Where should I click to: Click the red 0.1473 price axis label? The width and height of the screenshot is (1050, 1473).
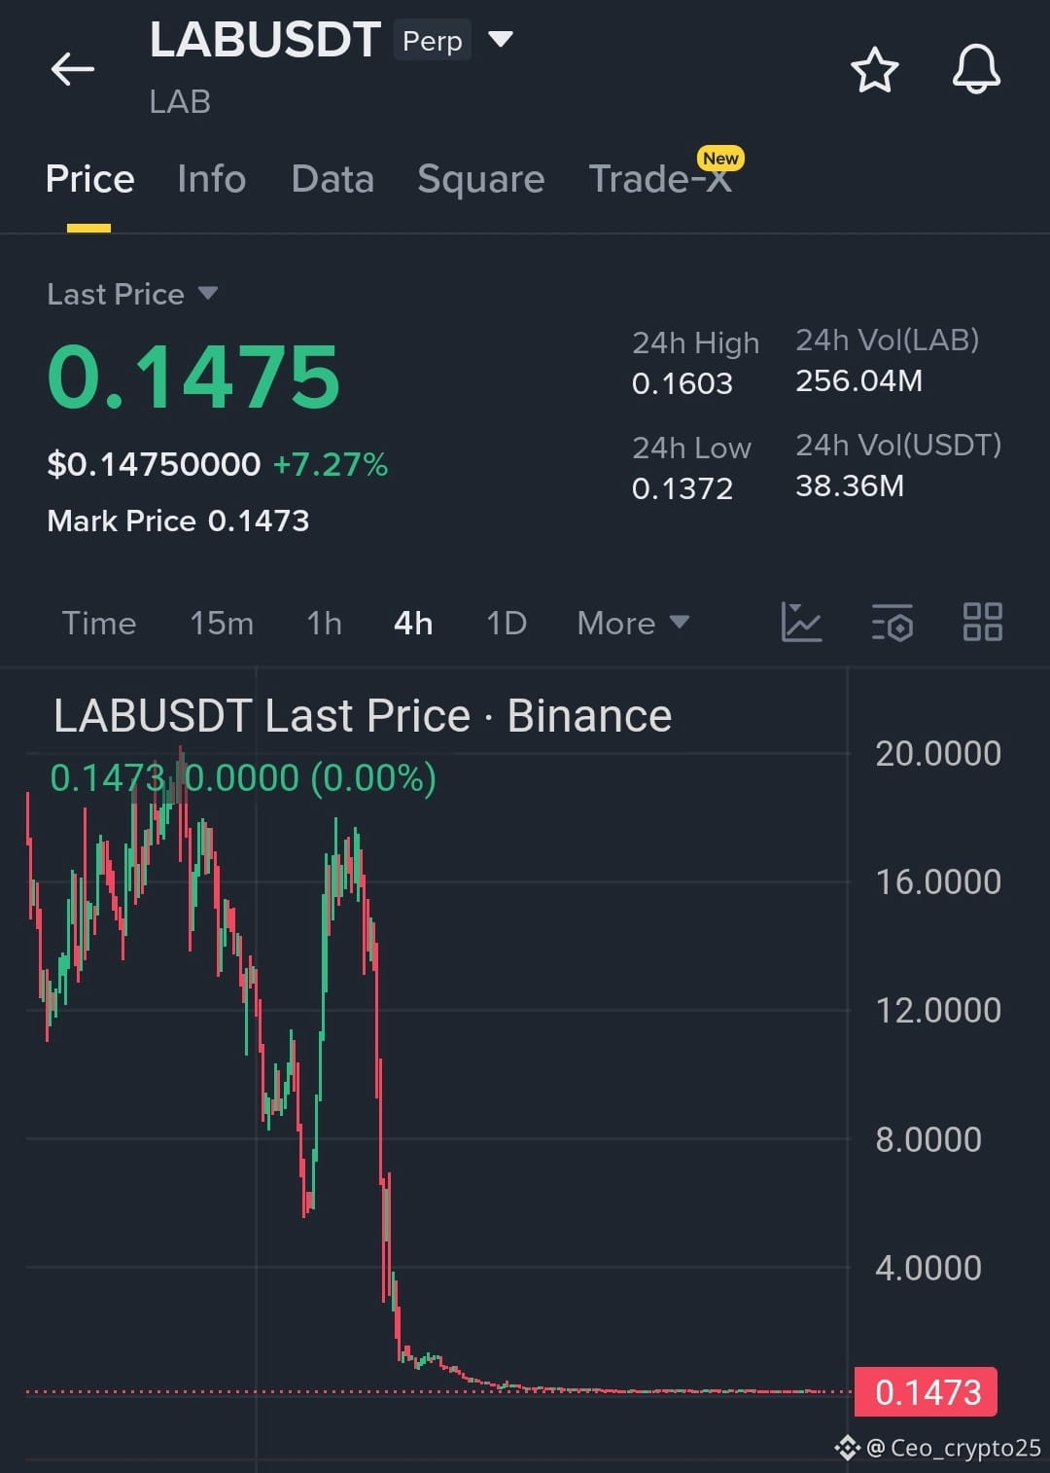click(x=927, y=1392)
